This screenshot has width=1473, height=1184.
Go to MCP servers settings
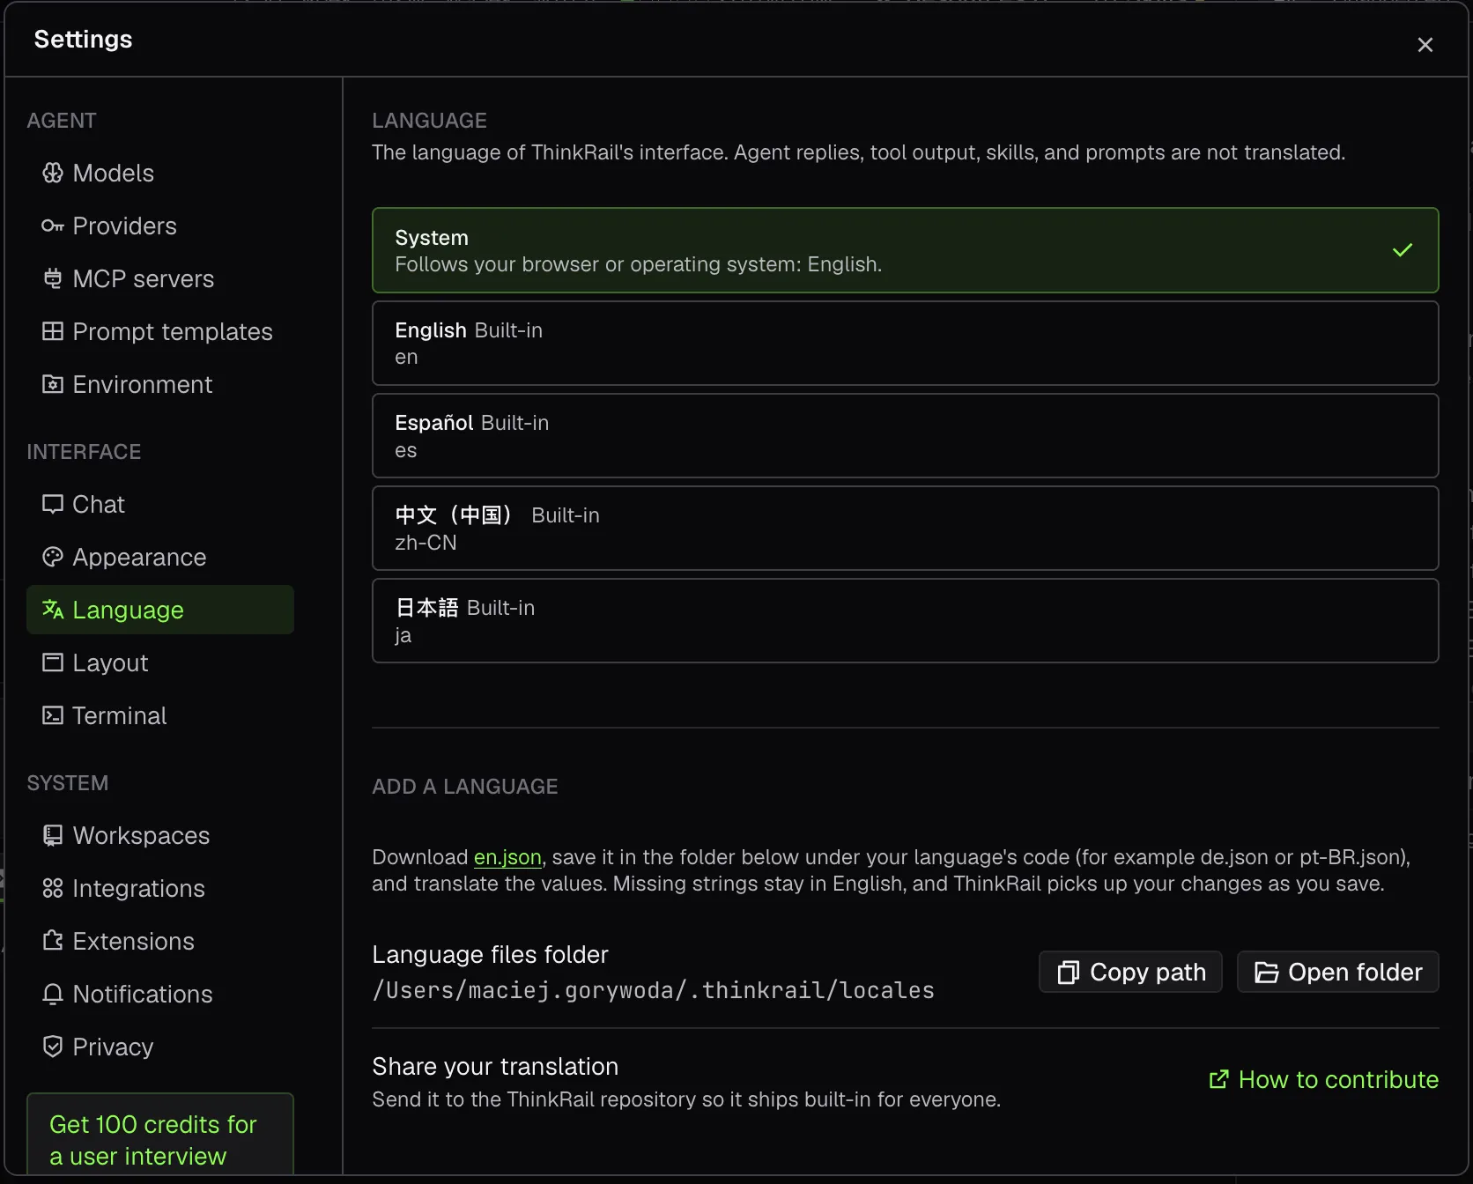click(x=160, y=278)
